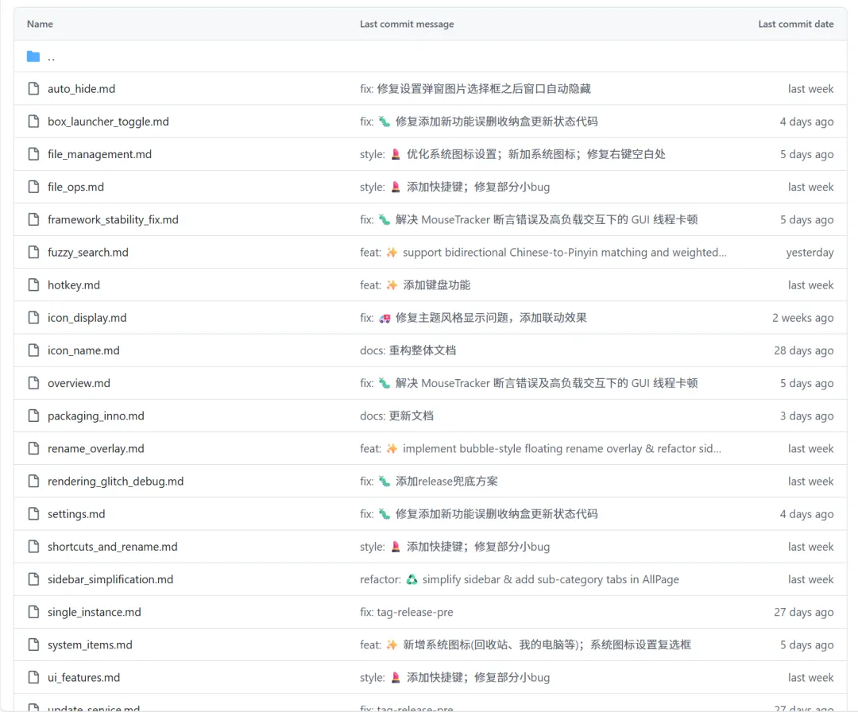Open icon_name.md
The height and width of the screenshot is (712, 858).
pos(83,350)
